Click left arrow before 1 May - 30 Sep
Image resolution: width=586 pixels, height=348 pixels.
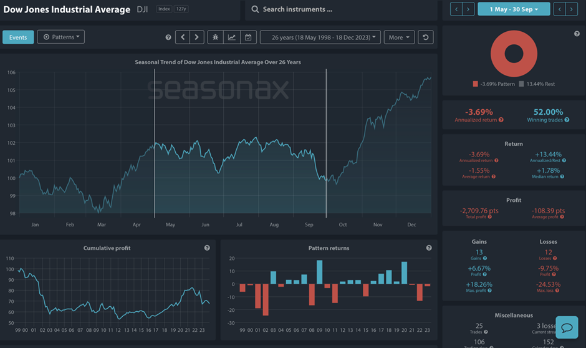(456, 9)
